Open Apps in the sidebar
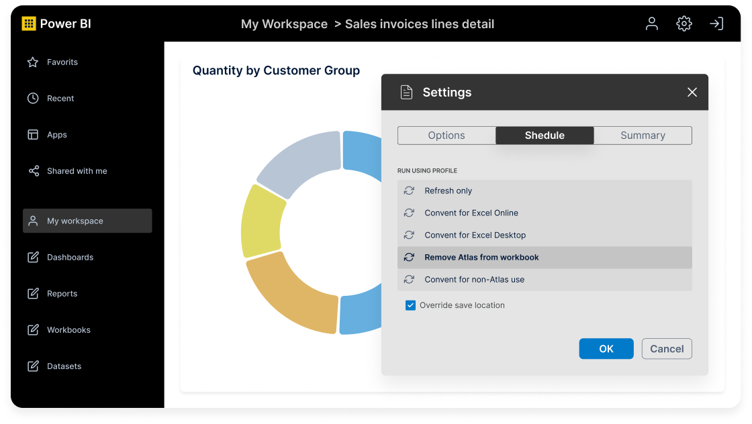 click(x=56, y=135)
